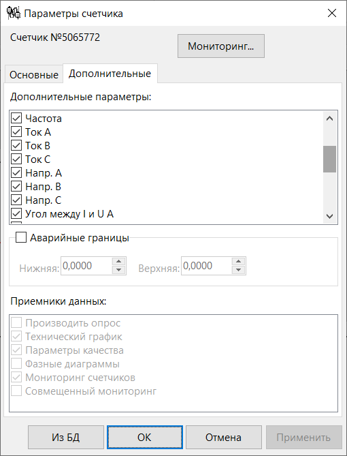Toggle the Напр. A checkbox
The image size is (347, 456).
coord(16,173)
